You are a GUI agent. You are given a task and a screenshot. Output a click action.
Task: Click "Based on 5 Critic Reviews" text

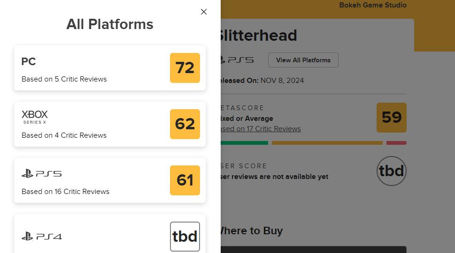click(x=64, y=79)
